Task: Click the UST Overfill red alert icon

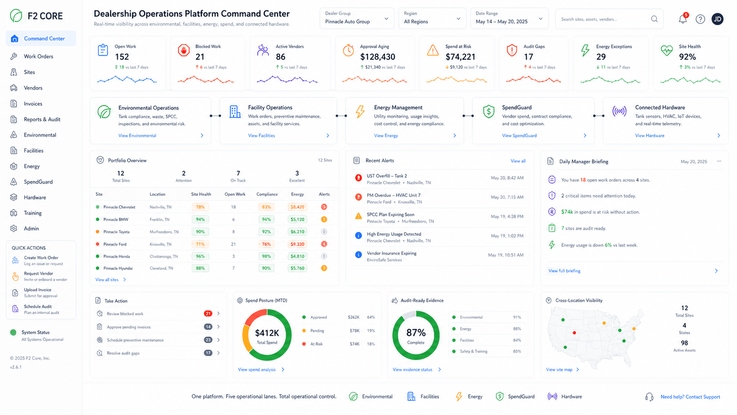Action: [358, 178]
